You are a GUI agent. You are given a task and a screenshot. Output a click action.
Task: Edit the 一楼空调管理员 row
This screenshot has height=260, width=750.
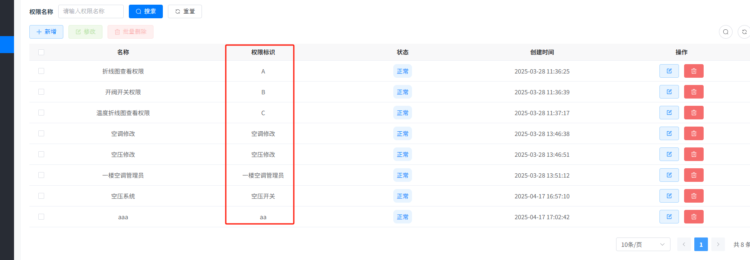coord(669,175)
